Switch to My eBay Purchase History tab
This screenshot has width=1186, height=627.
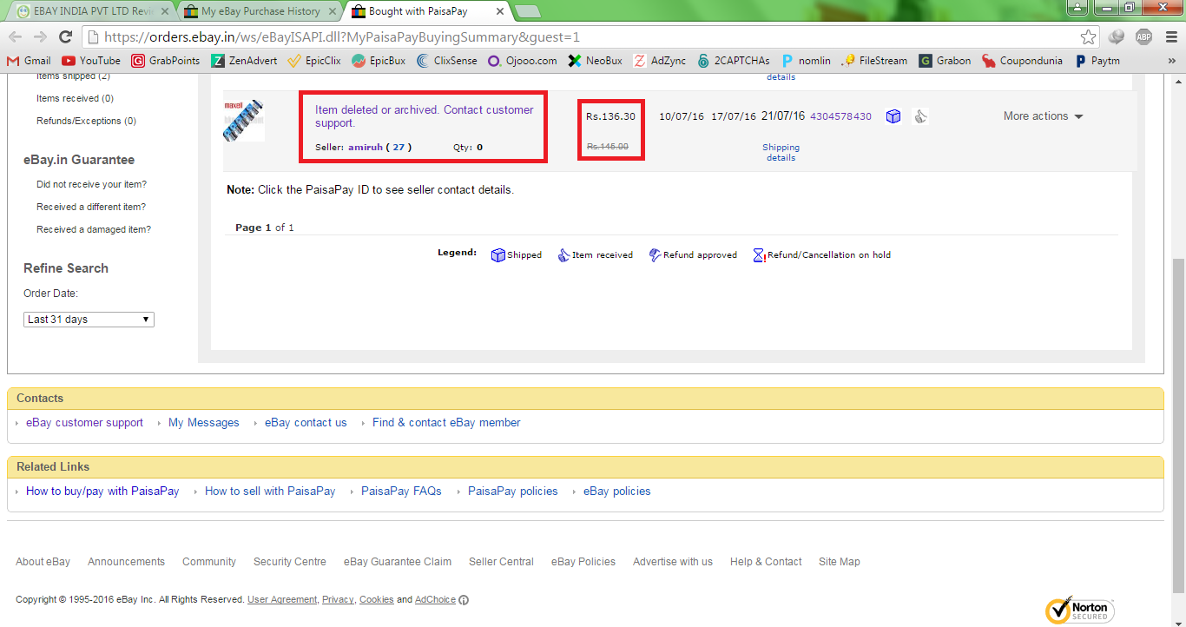click(x=260, y=11)
